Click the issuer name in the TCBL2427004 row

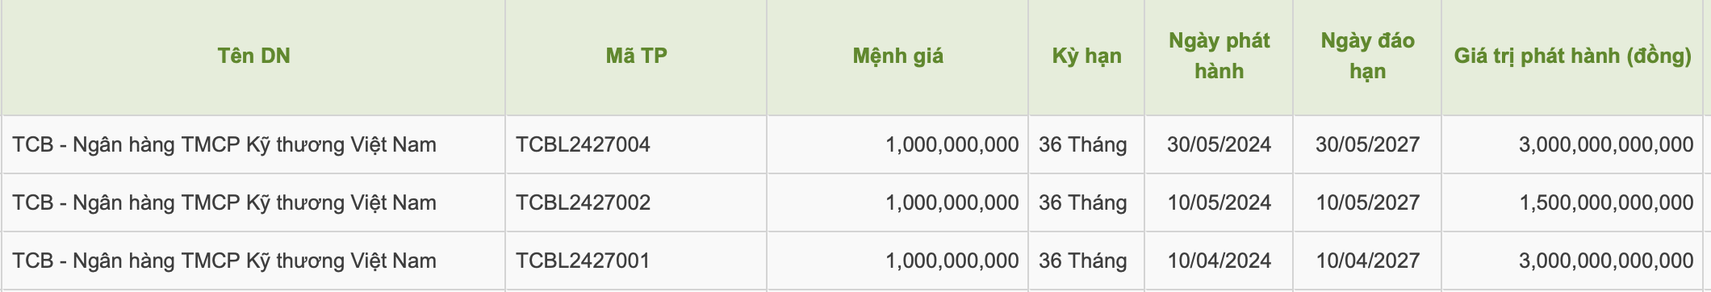[224, 145]
